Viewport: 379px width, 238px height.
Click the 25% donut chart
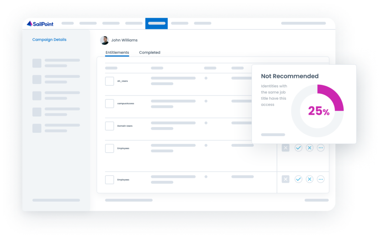tap(317, 111)
